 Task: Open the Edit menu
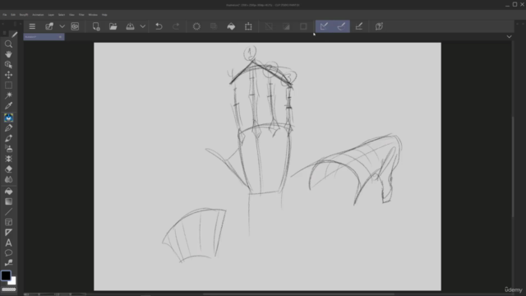(x=13, y=15)
